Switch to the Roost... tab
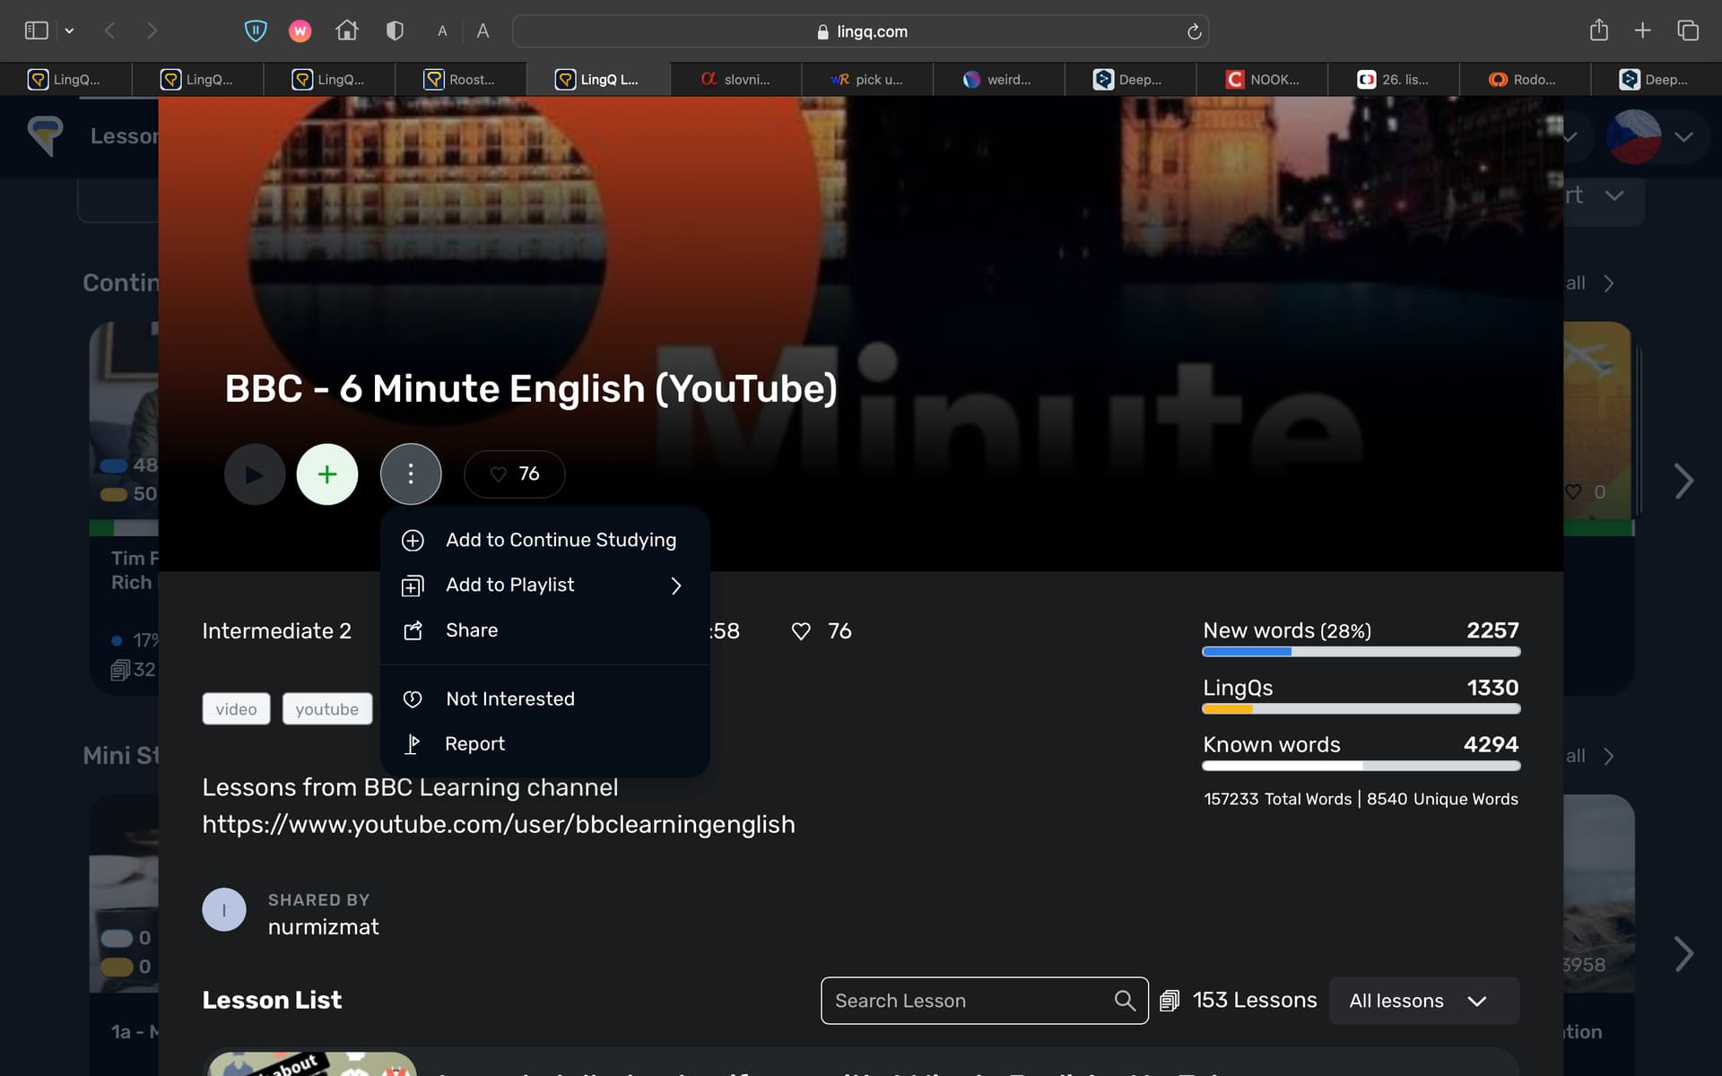The height and width of the screenshot is (1076, 1722). pos(461,79)
